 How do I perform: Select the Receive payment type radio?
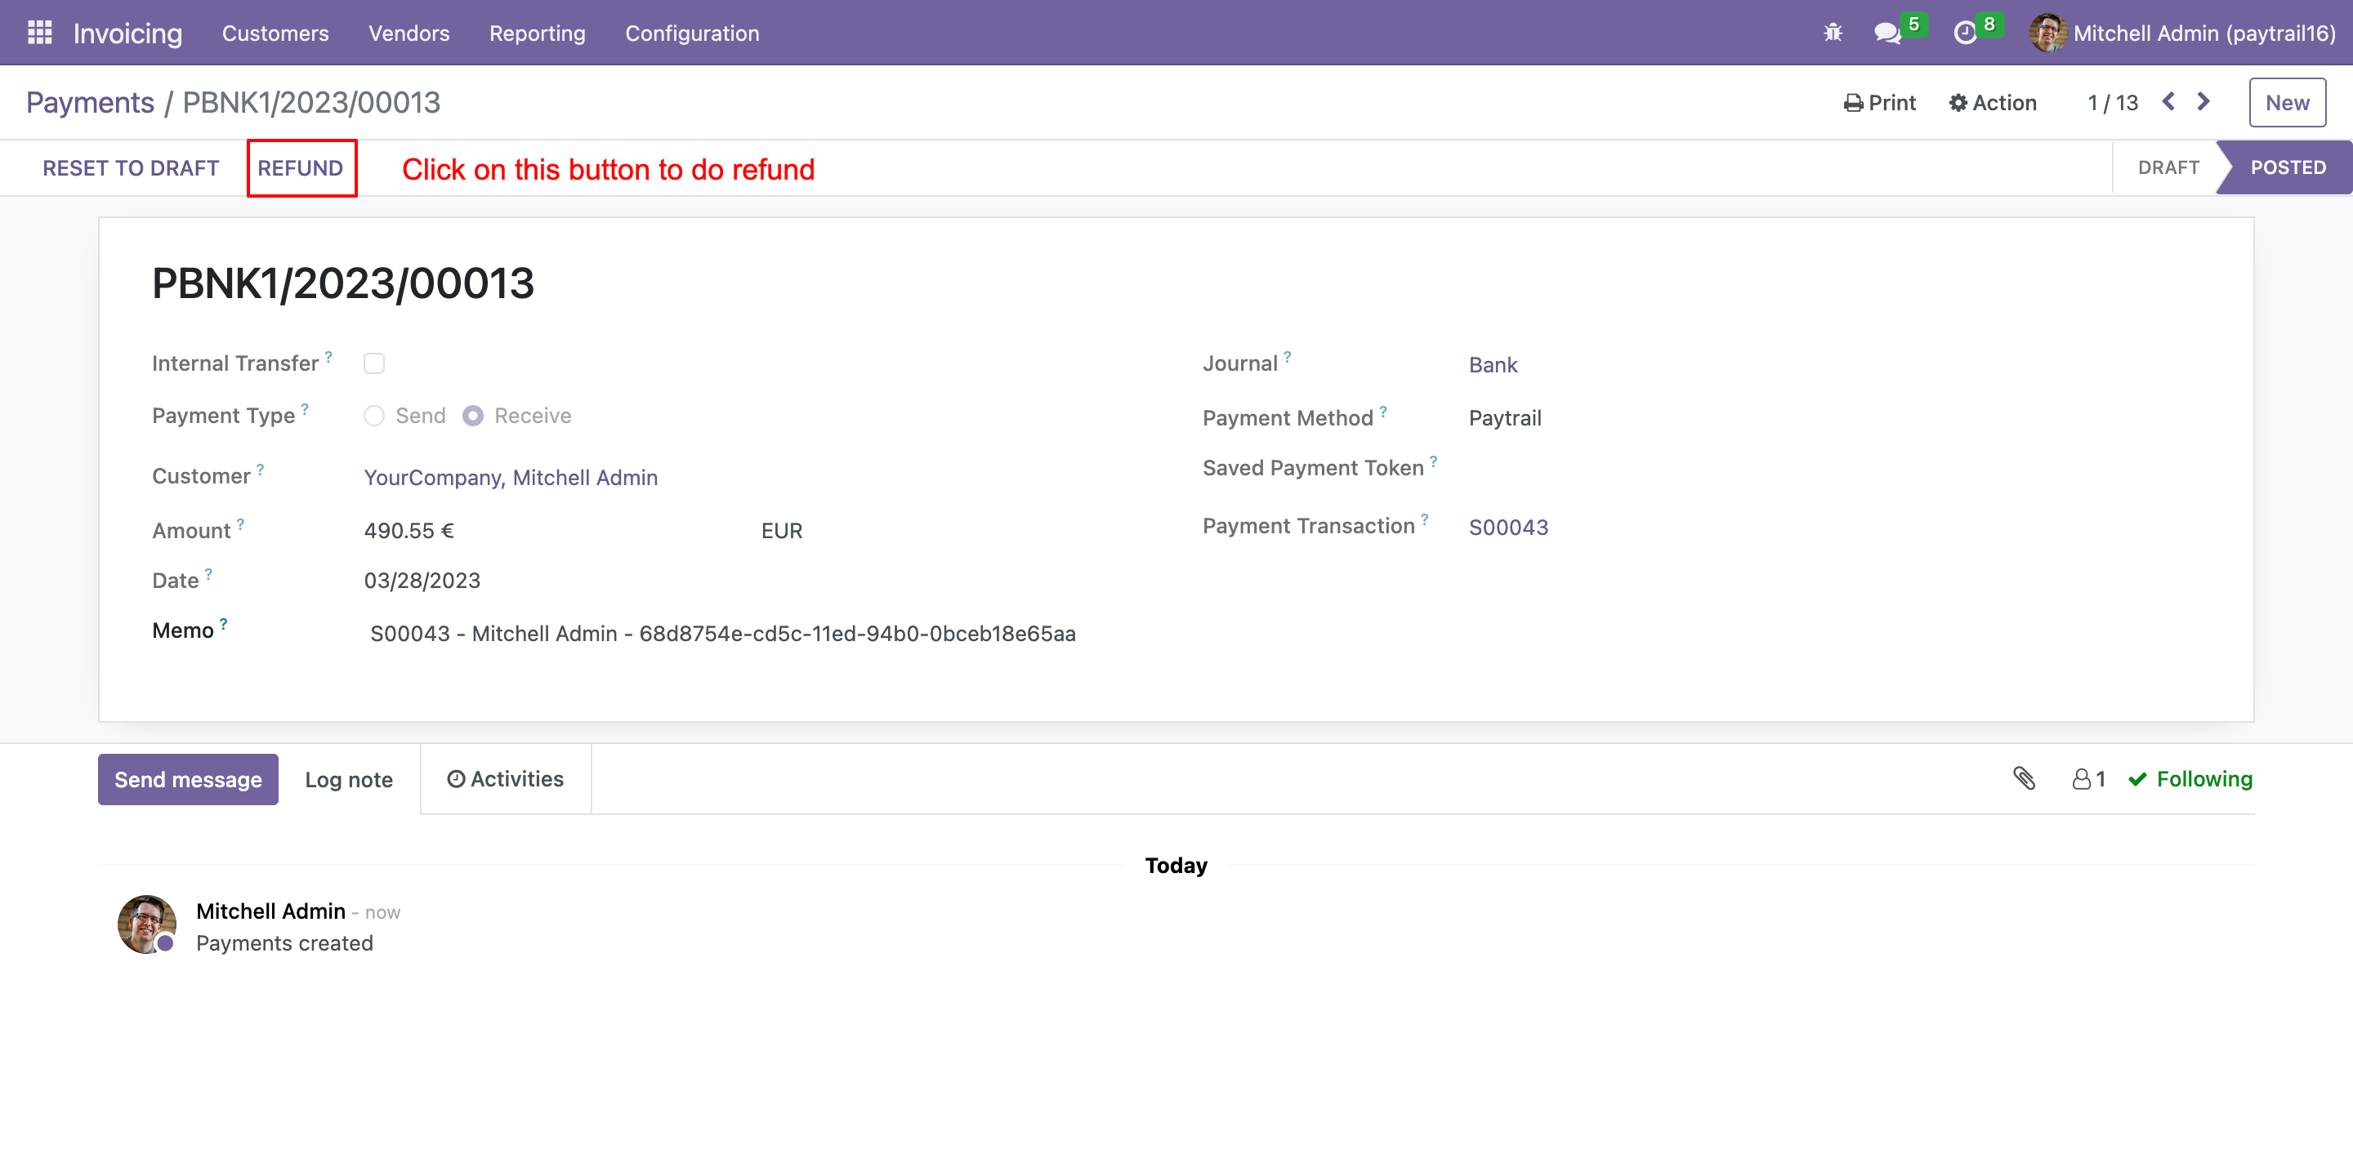(x=472, y=416)
